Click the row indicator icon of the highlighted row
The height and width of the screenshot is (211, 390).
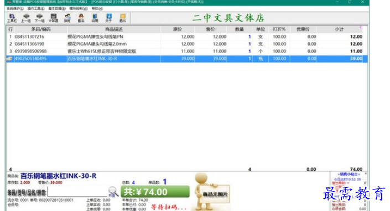(10, 59)
